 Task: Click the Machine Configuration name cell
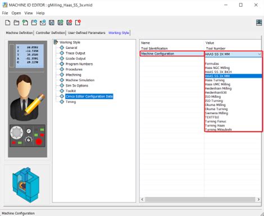point(172,54)
